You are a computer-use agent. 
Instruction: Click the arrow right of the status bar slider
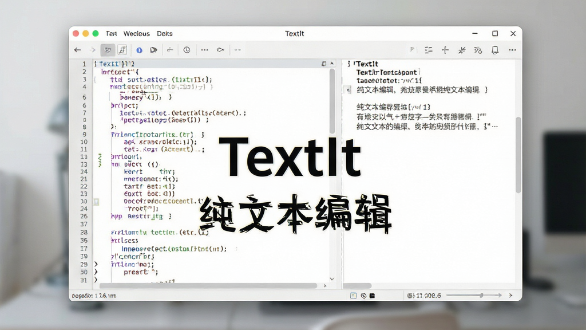511,295
